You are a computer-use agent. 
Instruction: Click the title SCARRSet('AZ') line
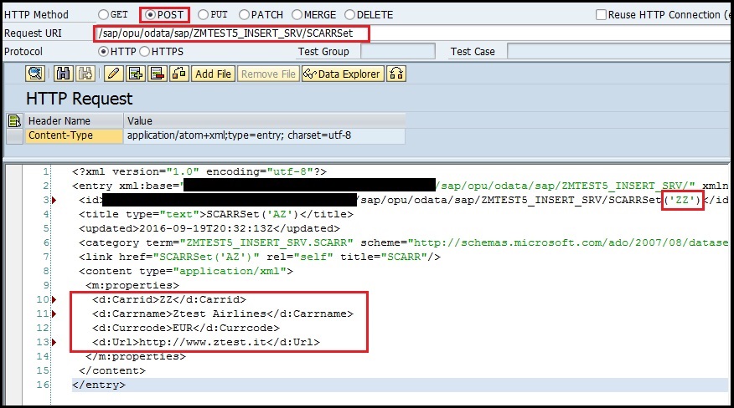216,214
